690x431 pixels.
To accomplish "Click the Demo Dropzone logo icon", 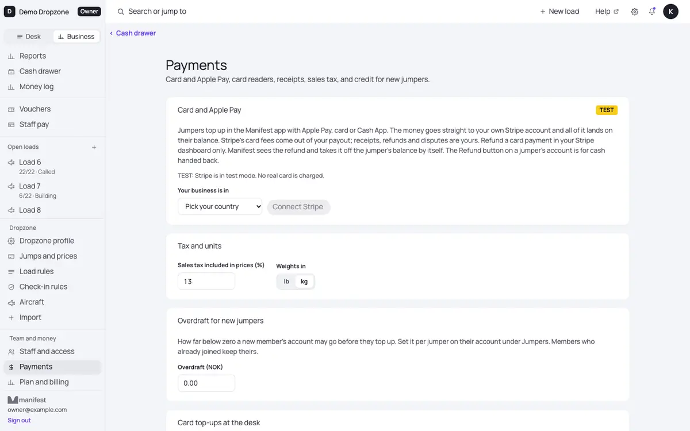I will (x=10, y=11).
